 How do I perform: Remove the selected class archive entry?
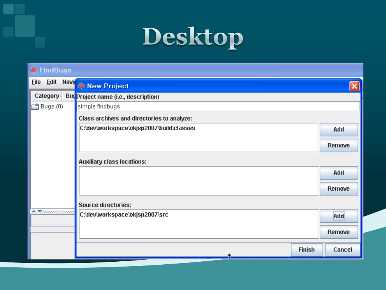click(x=339, y=145)
